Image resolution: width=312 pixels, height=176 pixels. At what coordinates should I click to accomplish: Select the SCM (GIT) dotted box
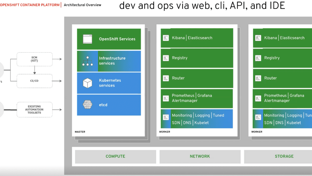(34, 59)
